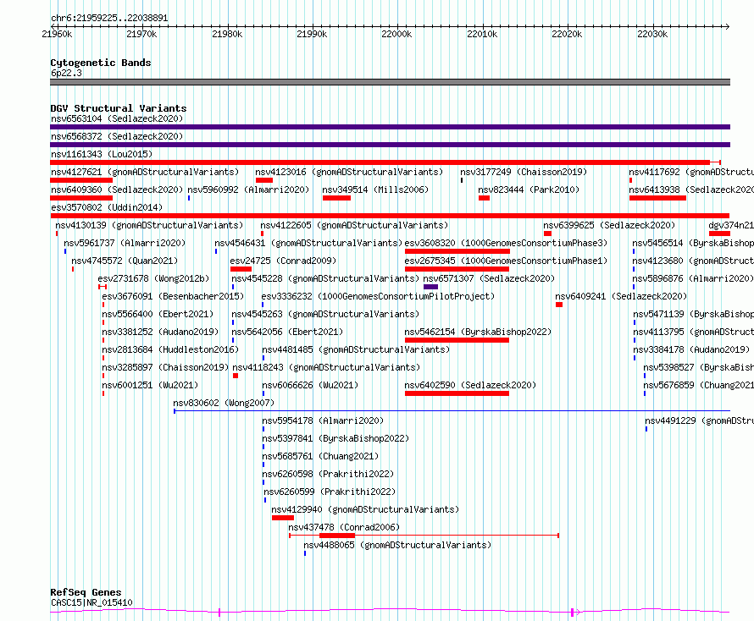This screenshot has width=754, height=621.
Task: Click nsv437478 (Conrad2006) label
Action: [344, 527]
